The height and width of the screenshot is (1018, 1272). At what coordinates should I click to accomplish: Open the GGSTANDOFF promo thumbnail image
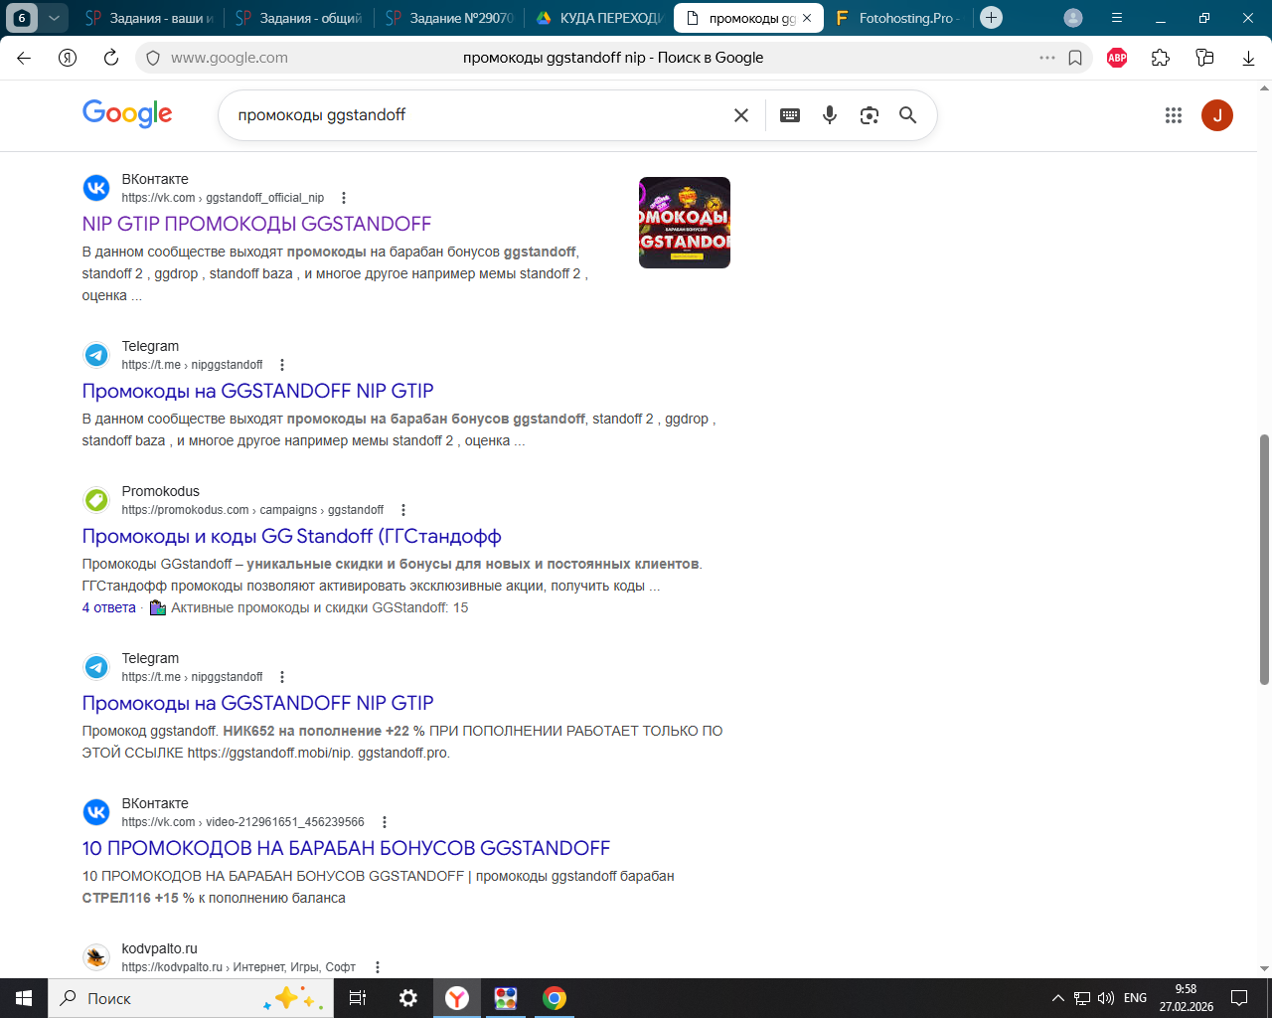(x=685, y=223)
